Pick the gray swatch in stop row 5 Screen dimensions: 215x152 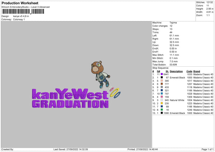coord(162,87)
